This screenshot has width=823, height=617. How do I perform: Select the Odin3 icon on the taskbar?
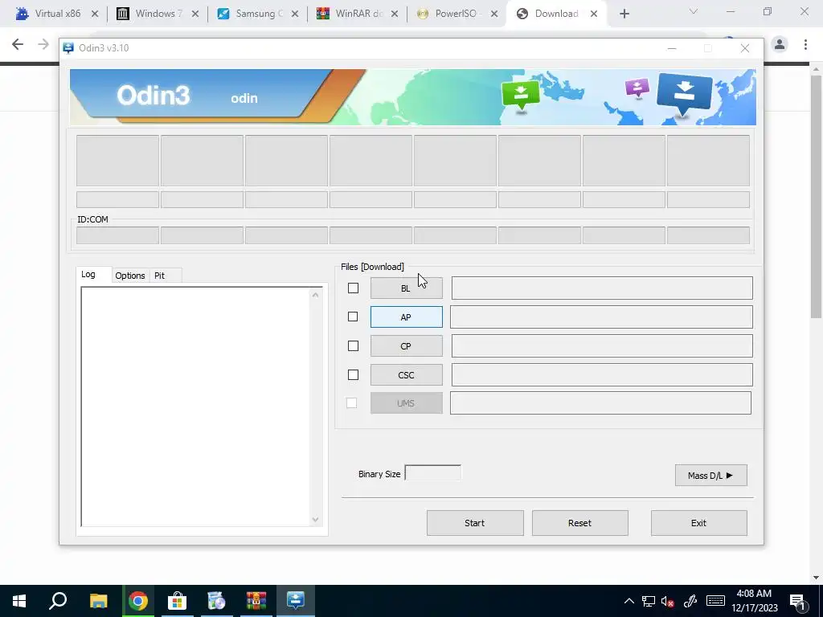[296, 601]
